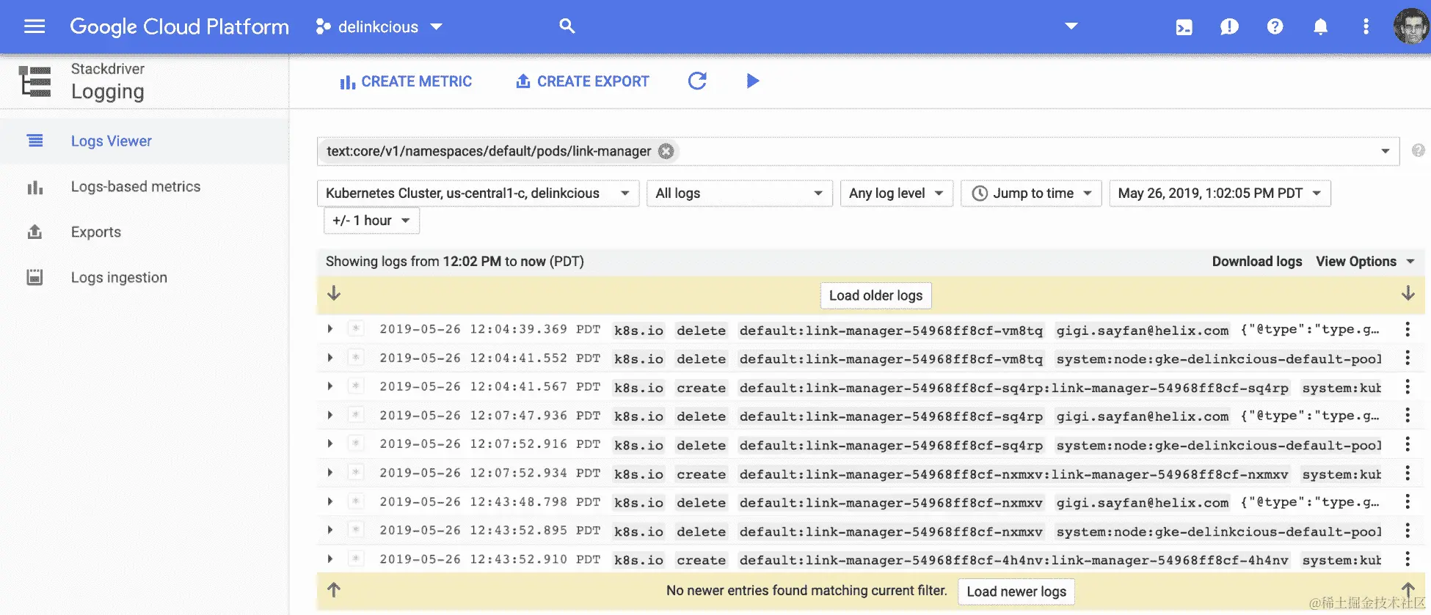Click Download logs
The height and width of the screenshot is (615, 1431).
coord(1257,262)
